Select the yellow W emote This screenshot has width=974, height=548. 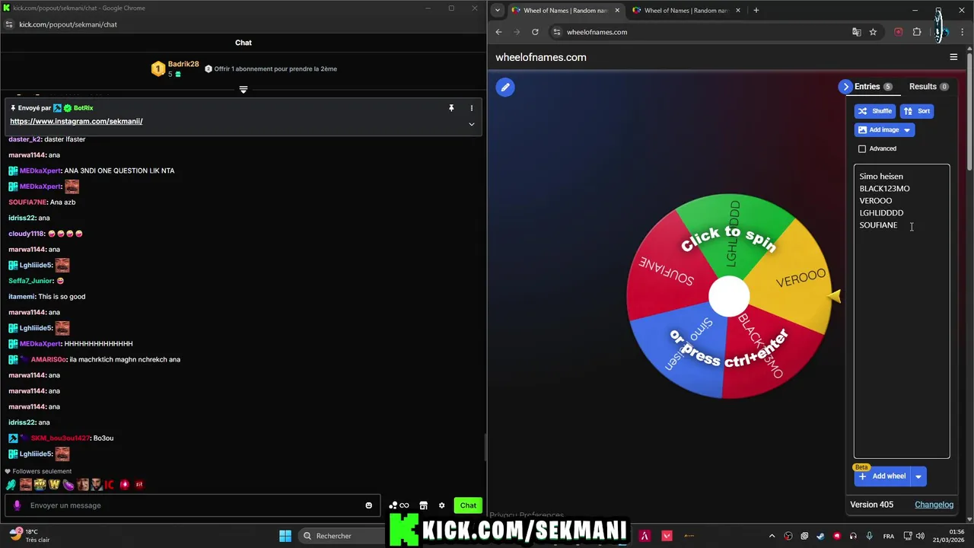click(x=54, y=484)
